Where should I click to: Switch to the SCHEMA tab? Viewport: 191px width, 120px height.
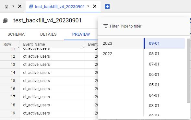pyautogui.click(x=16, y=34)
